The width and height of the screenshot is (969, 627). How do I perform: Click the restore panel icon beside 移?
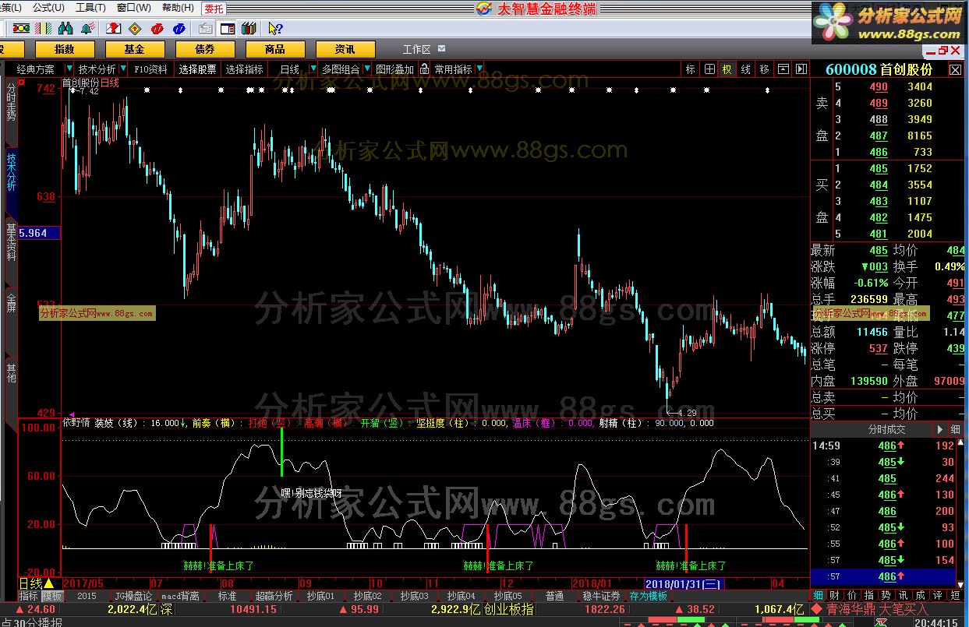pos(783,69)
